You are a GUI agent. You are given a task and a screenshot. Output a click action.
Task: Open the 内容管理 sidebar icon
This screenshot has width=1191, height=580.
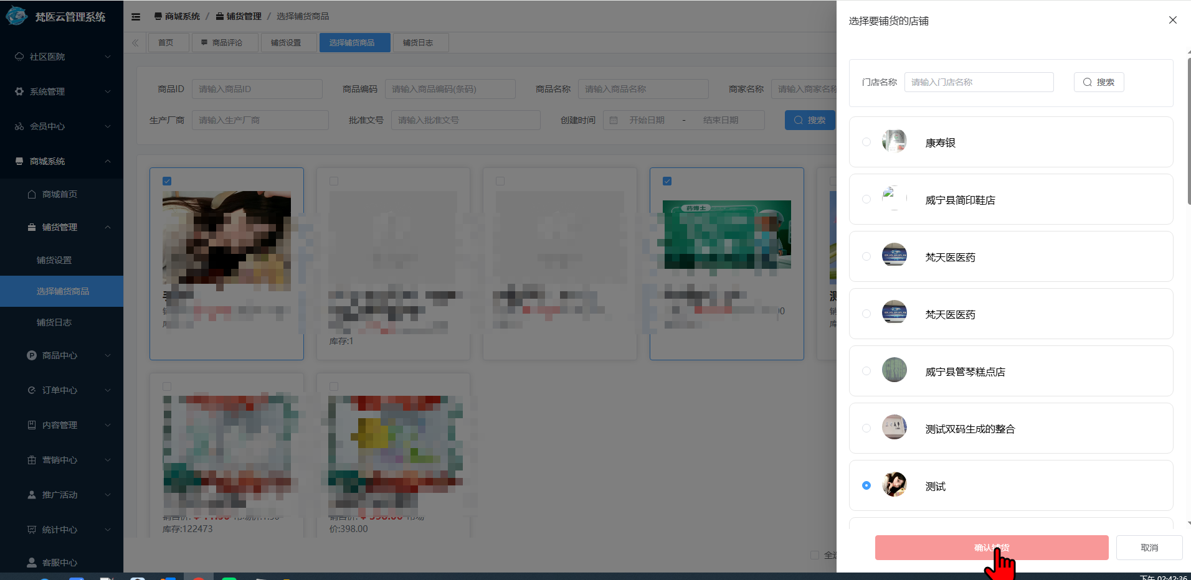click(32, 425)
